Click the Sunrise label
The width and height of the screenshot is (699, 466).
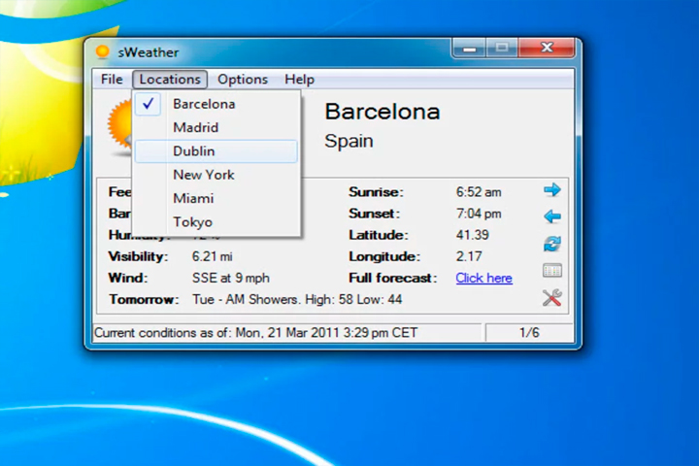pyautogui.click(x=376, y=192)
